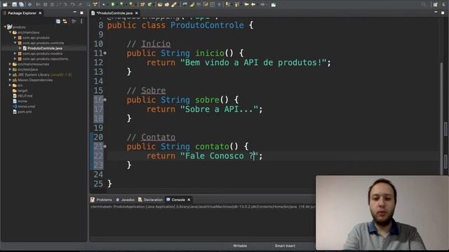Collapse the src/main/java folder
This screenshot has height=252, width=449.
click(10, 32)
